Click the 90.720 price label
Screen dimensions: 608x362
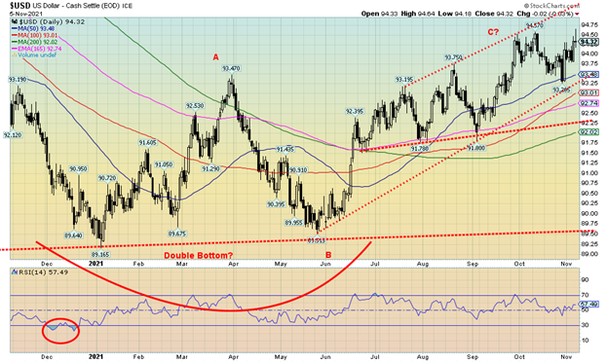pyautogui.click(x=107, y=178)
